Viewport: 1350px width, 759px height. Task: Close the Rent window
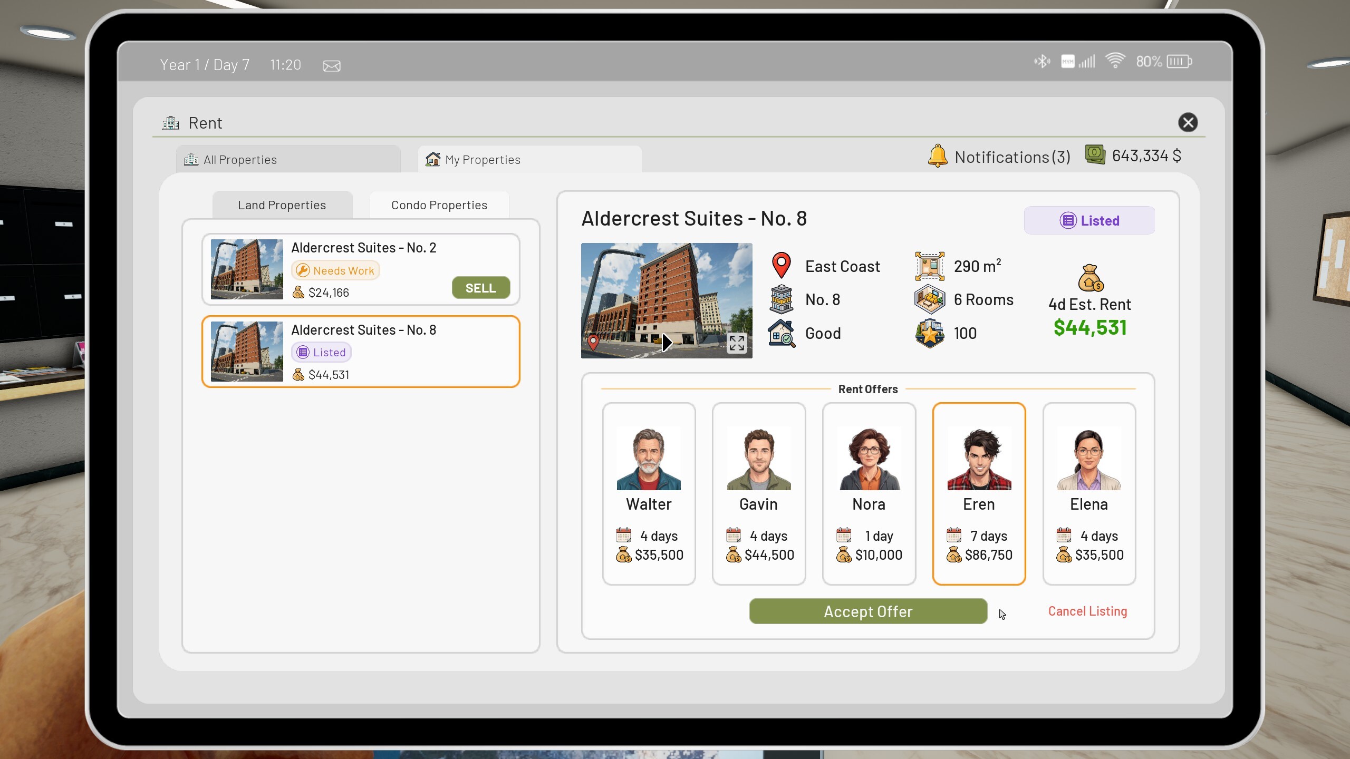coord(1188,123)
